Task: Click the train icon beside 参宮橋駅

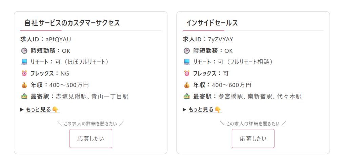Action: (x=186, y=97)
